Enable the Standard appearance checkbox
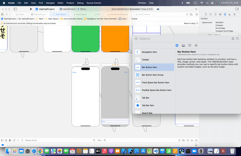241x156 pixels. (x=214, y=22)
